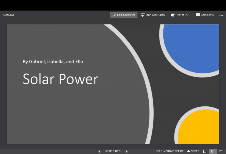Screen dimensions: 226x154
Task: Select the Reading View icon in status bar
Action: [213, 151]
